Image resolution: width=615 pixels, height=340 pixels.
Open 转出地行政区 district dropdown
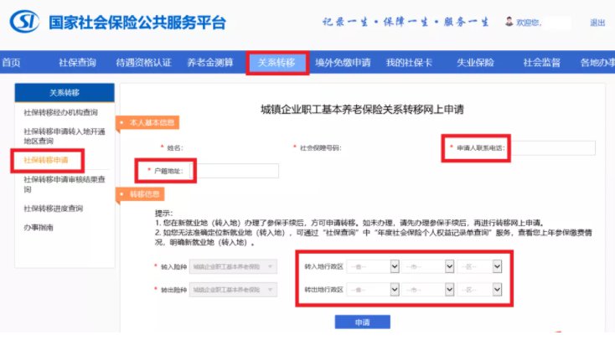(480, 290)
